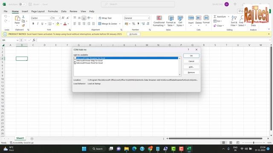The image size is (273, 153).
Task: Expand the Sort & Filter menu
Action: (x=234, y=21)
